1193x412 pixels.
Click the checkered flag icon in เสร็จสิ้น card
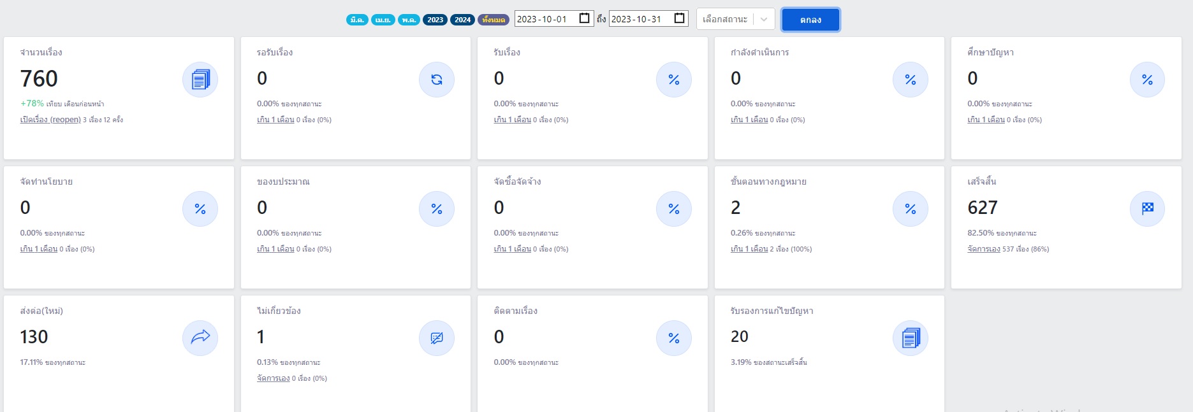pyautogui.click(x=1147, y=209)
